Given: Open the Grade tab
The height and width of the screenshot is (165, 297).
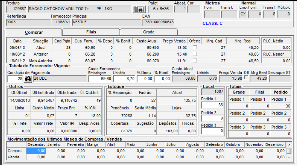Looking at the screenshot, I should (x=149, y=32).
